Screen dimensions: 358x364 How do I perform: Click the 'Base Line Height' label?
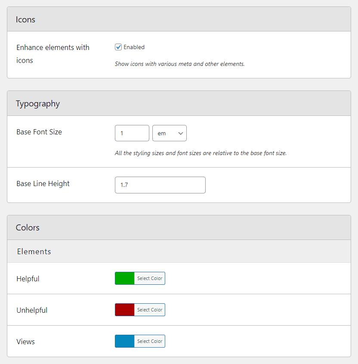click(43, 184)
